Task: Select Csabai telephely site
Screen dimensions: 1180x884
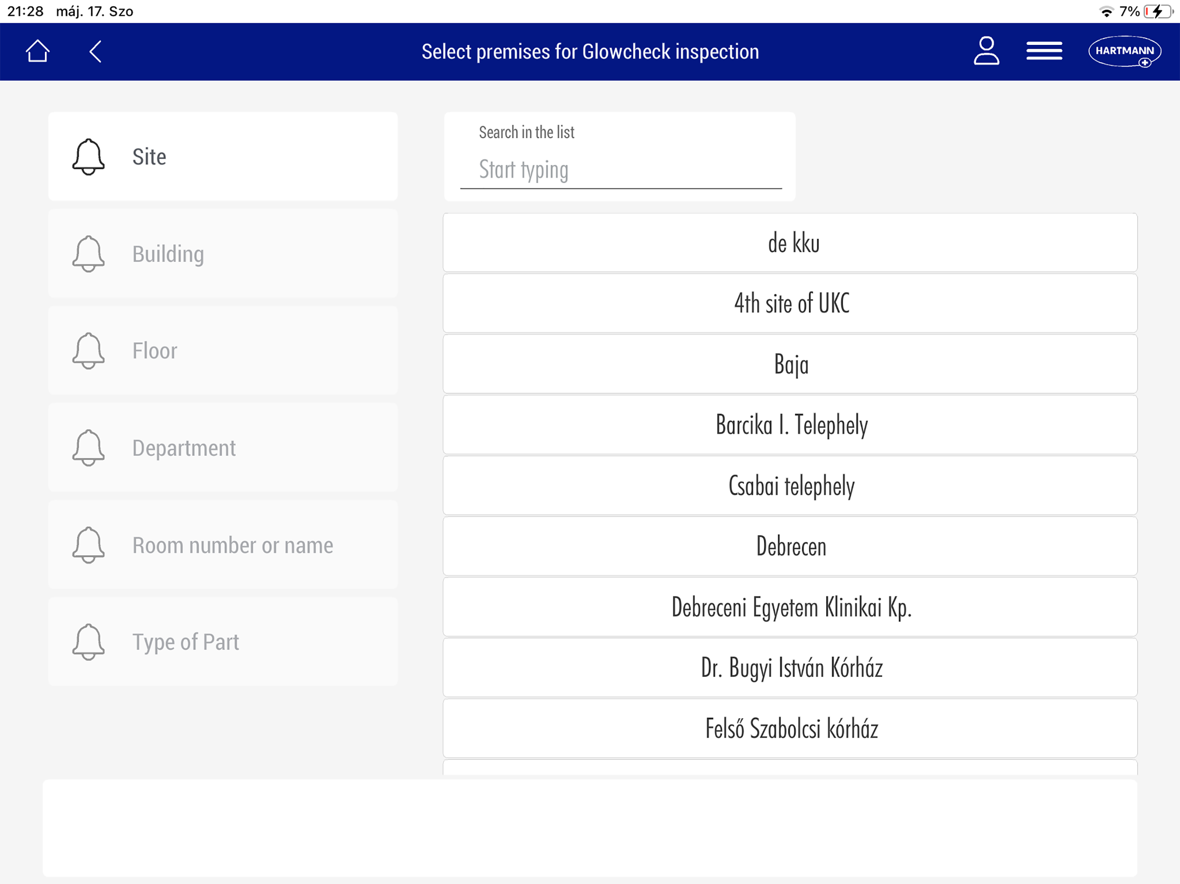Action: point(790,486)
